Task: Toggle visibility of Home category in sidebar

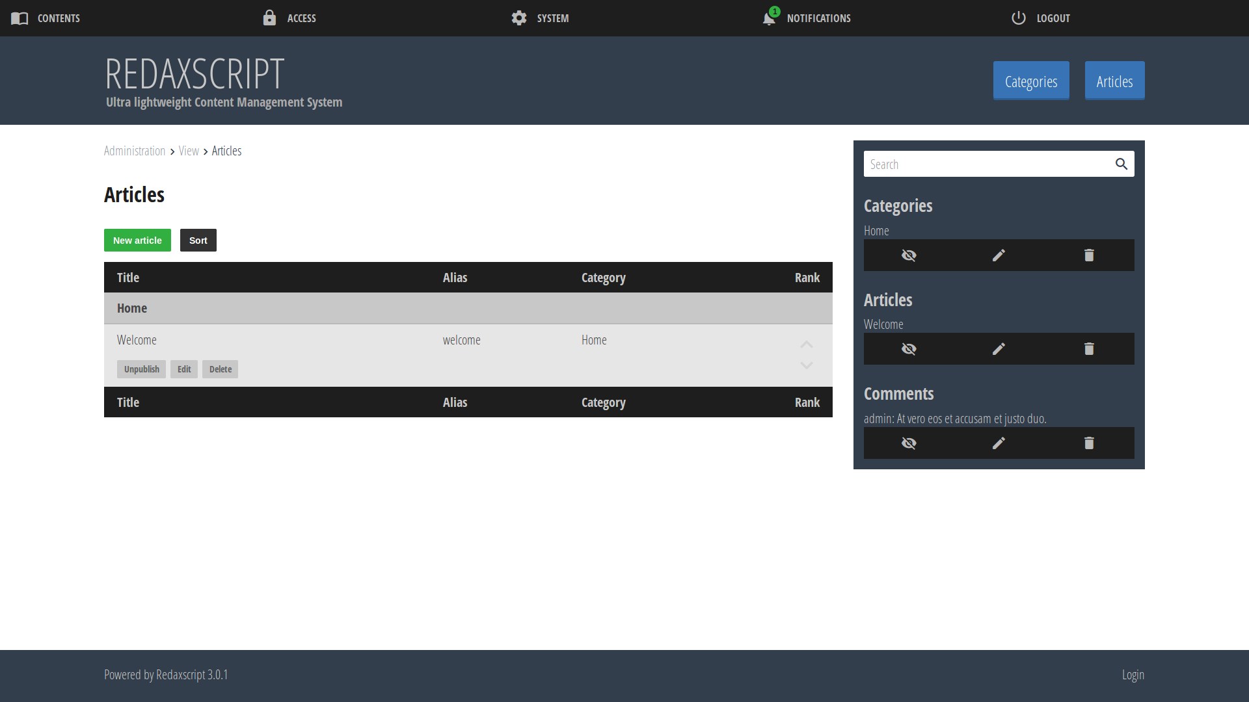Action: click(909, 255)
